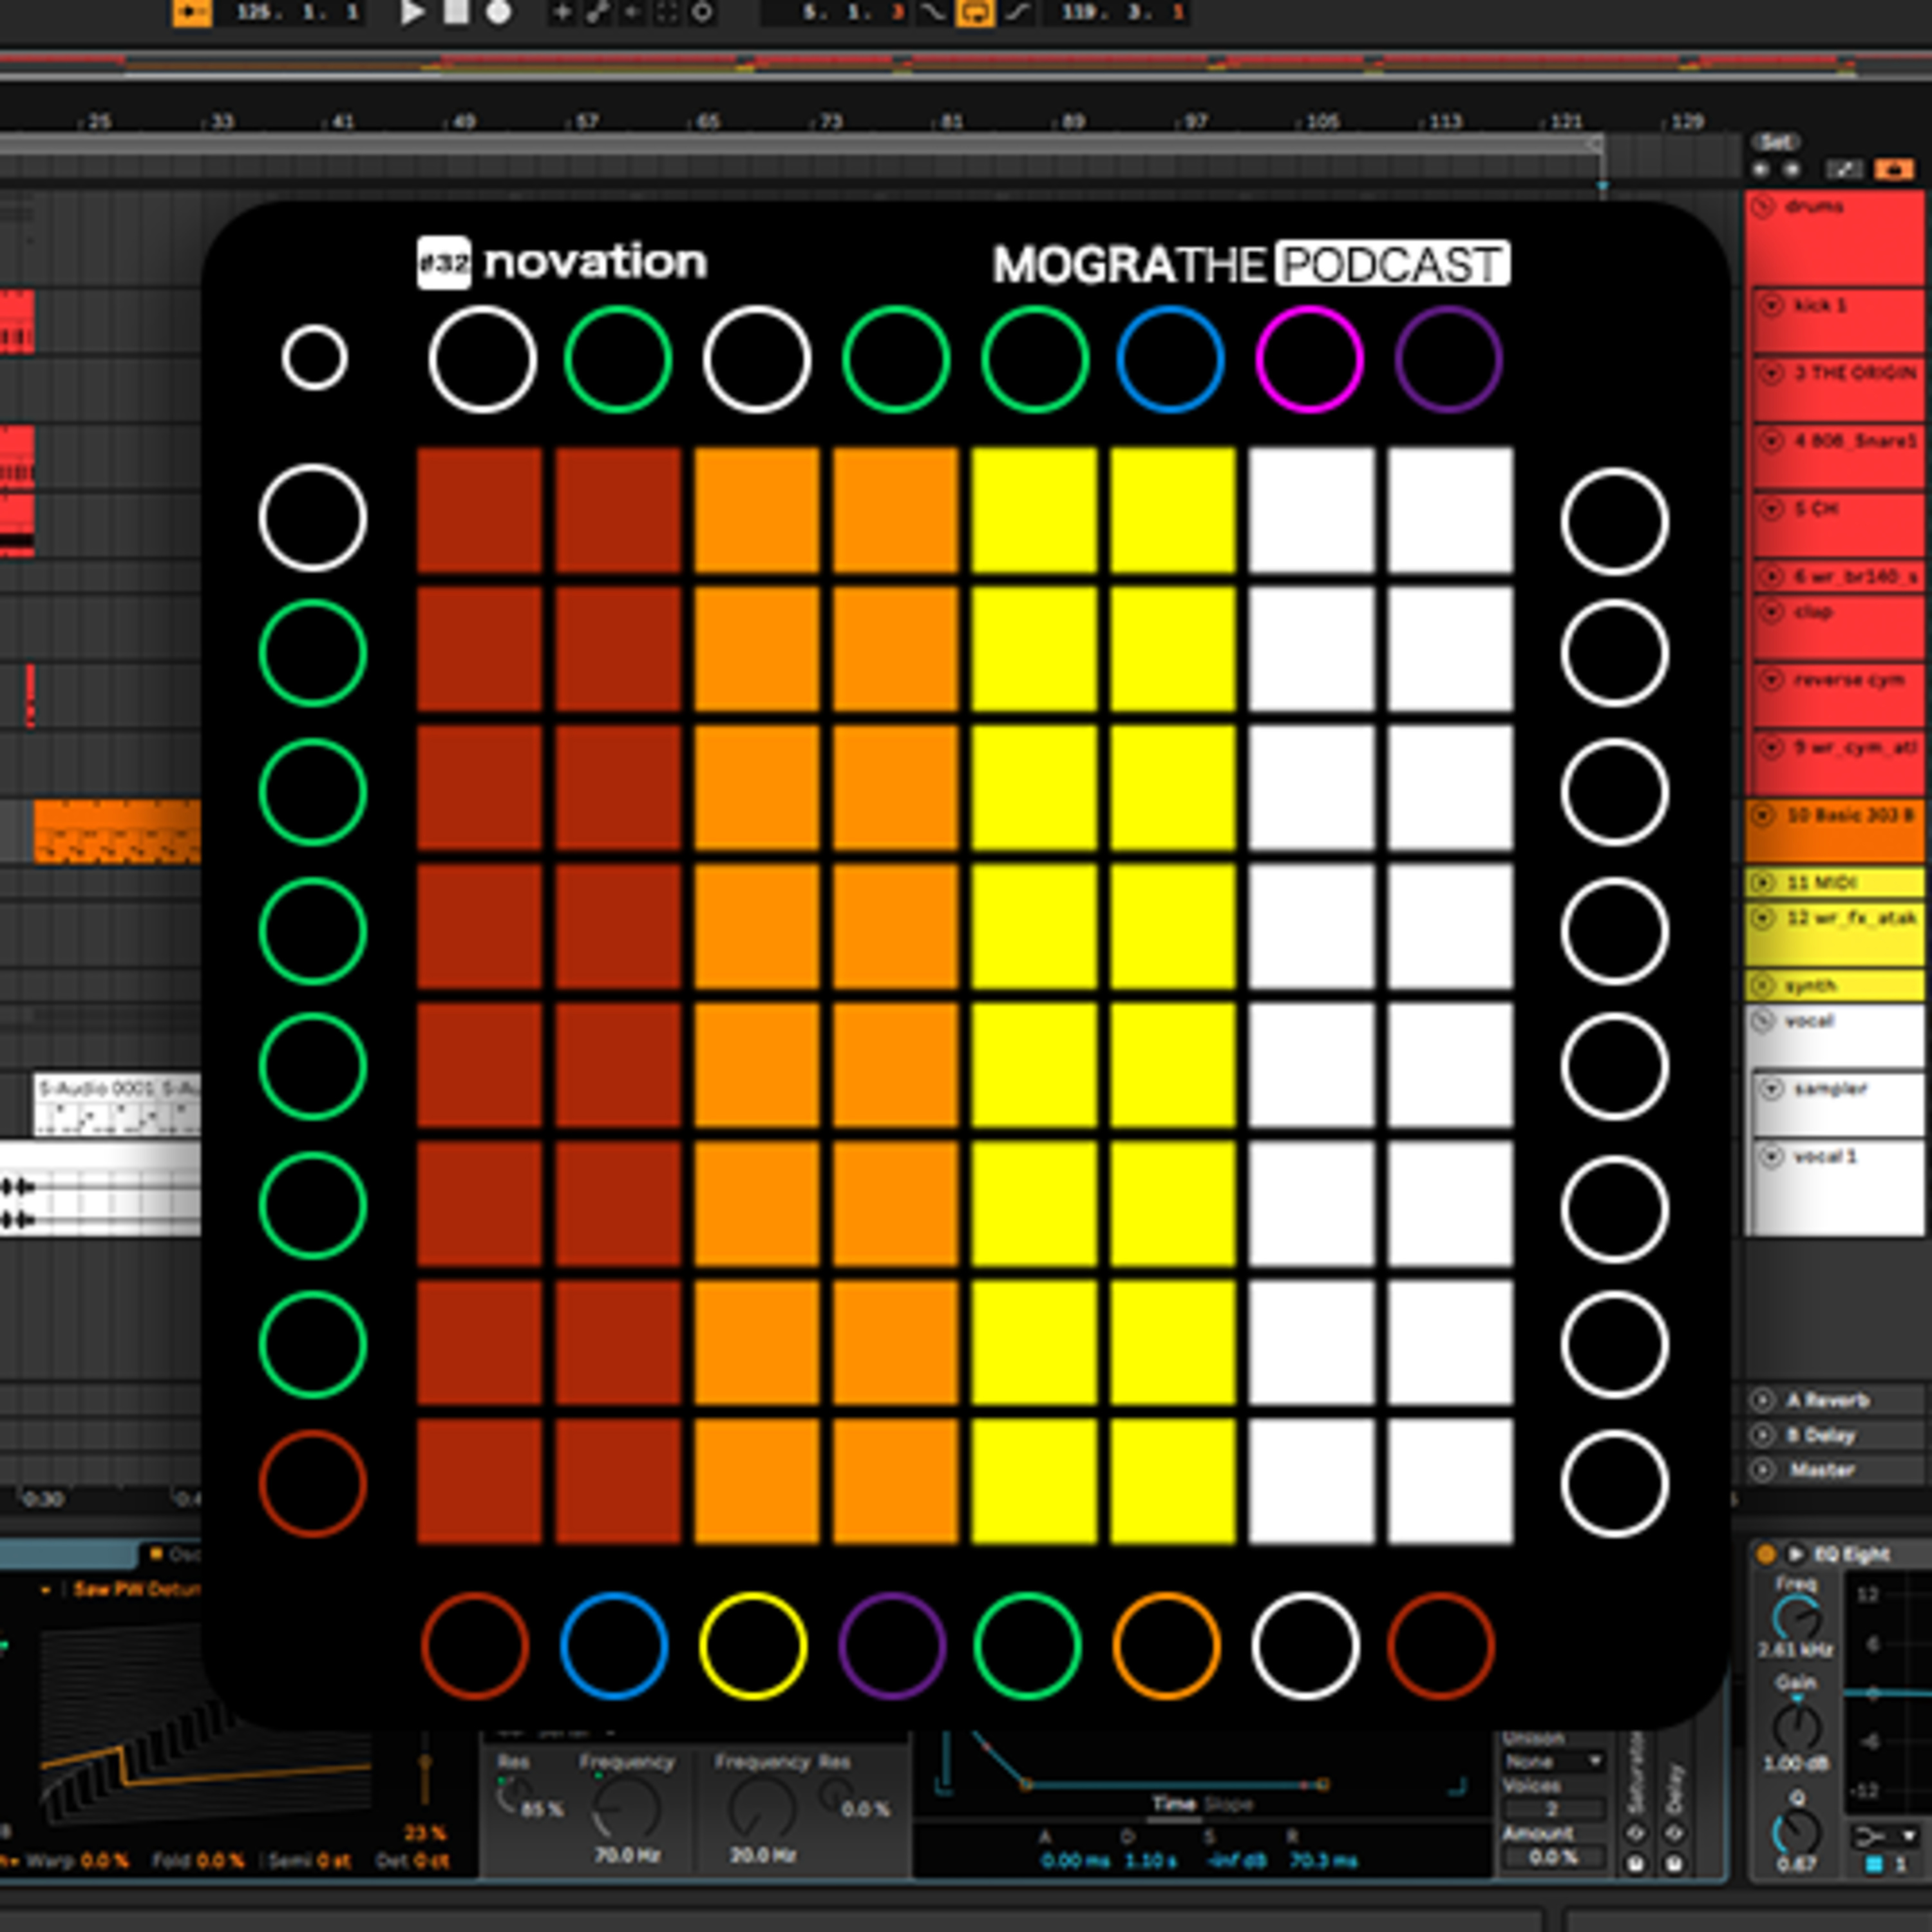Unfold the kick 1 track

(x=1772, y=305)
